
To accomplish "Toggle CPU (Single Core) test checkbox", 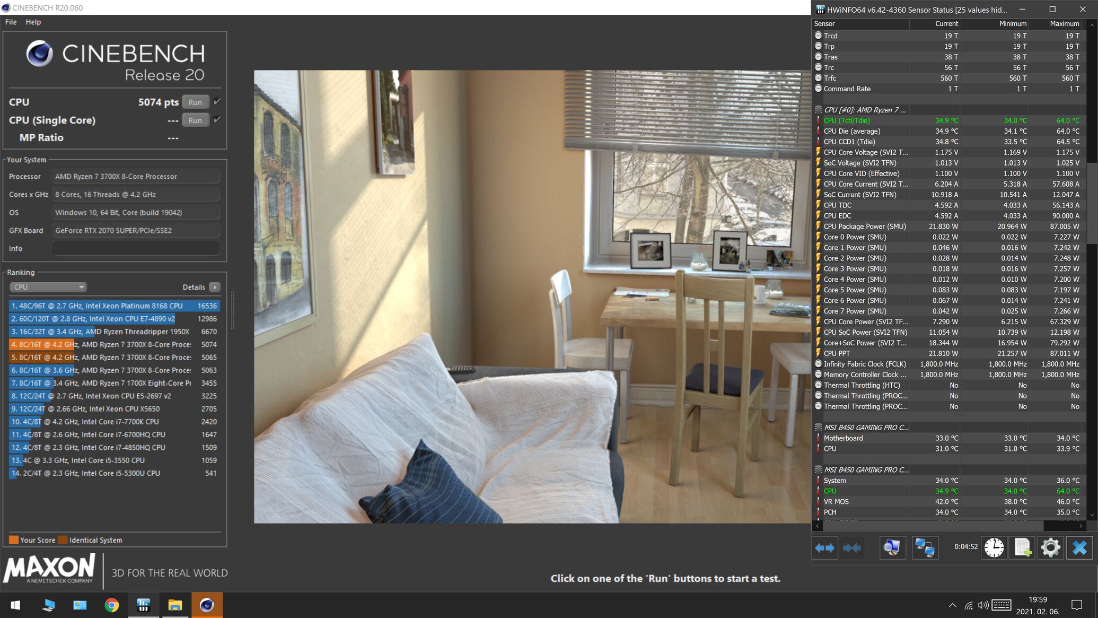I will pos(217,120).
